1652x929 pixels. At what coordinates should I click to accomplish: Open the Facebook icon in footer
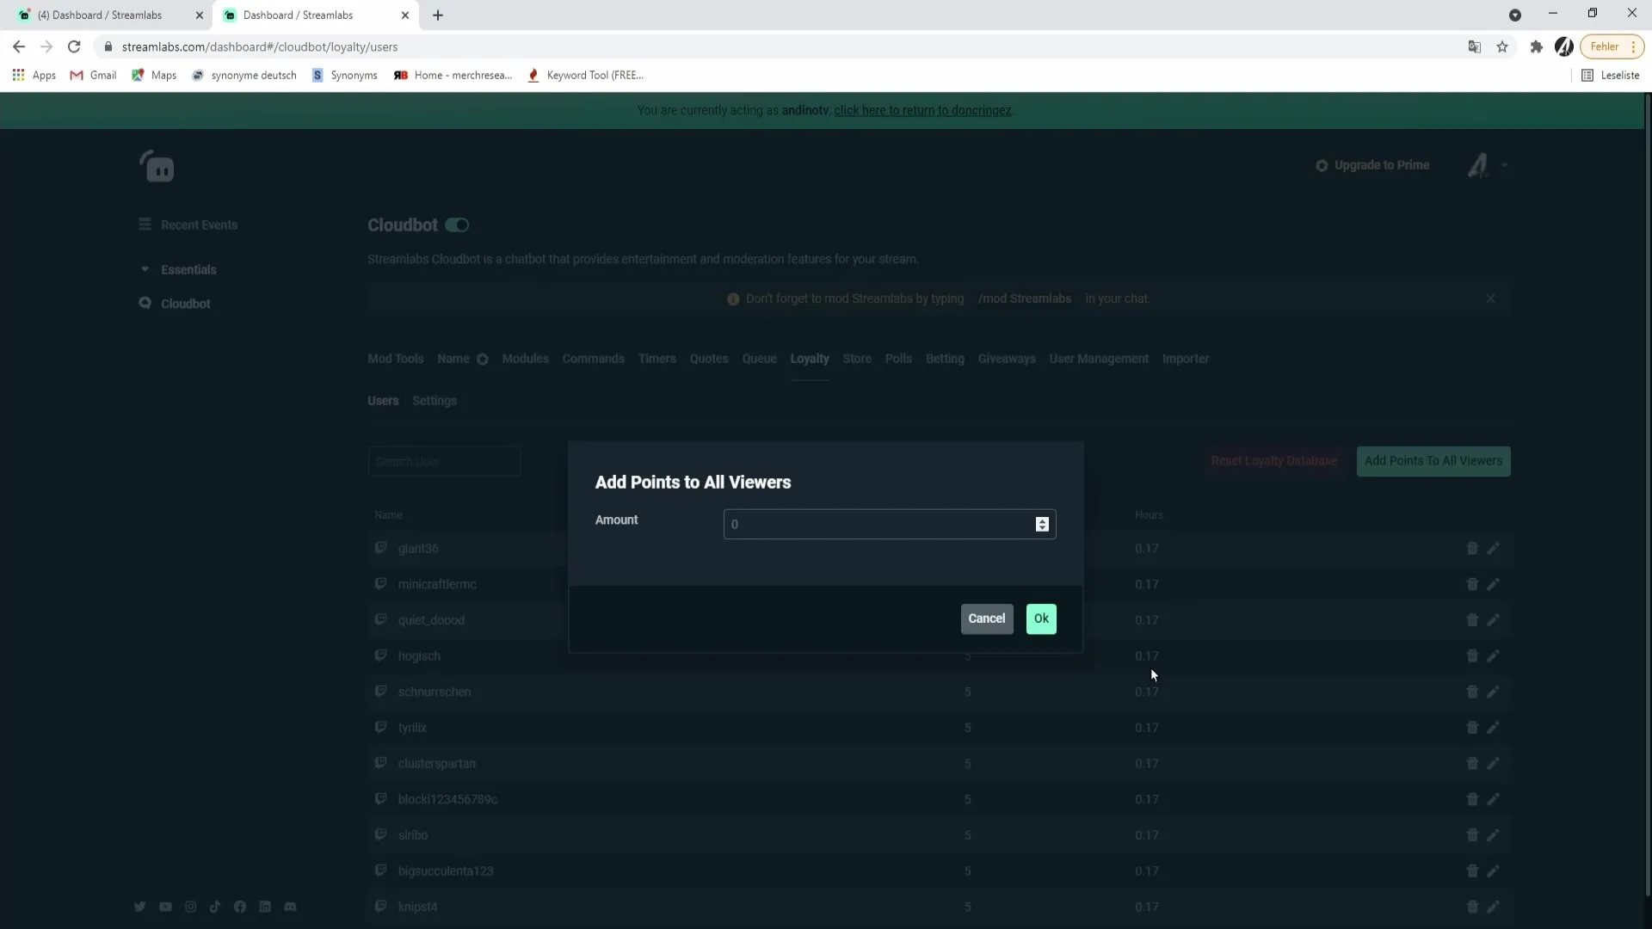240,907
